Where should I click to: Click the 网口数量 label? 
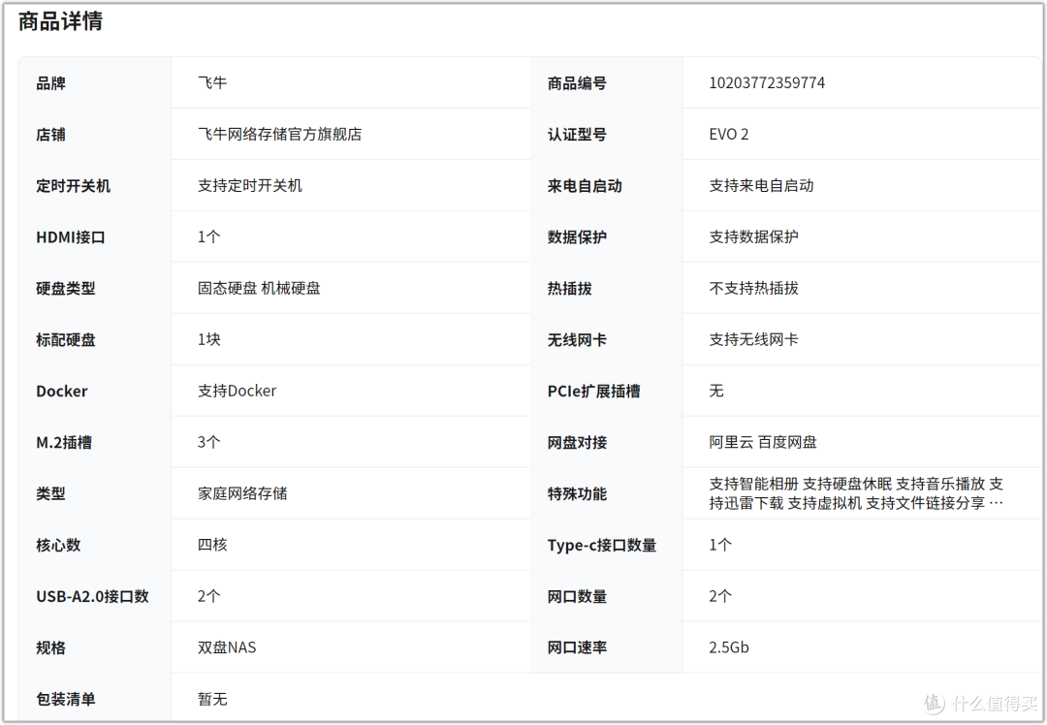coord(577,597)
